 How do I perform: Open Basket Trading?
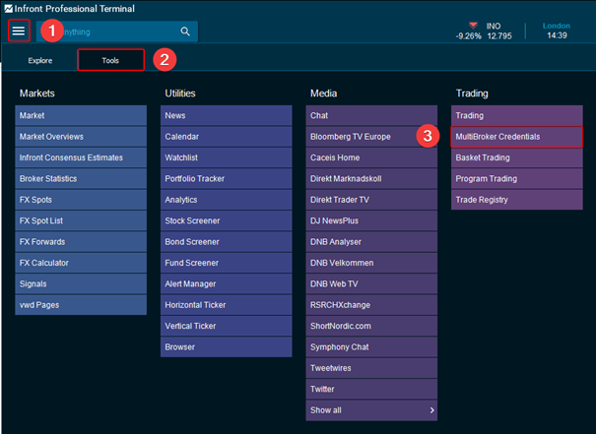(517, 157)
